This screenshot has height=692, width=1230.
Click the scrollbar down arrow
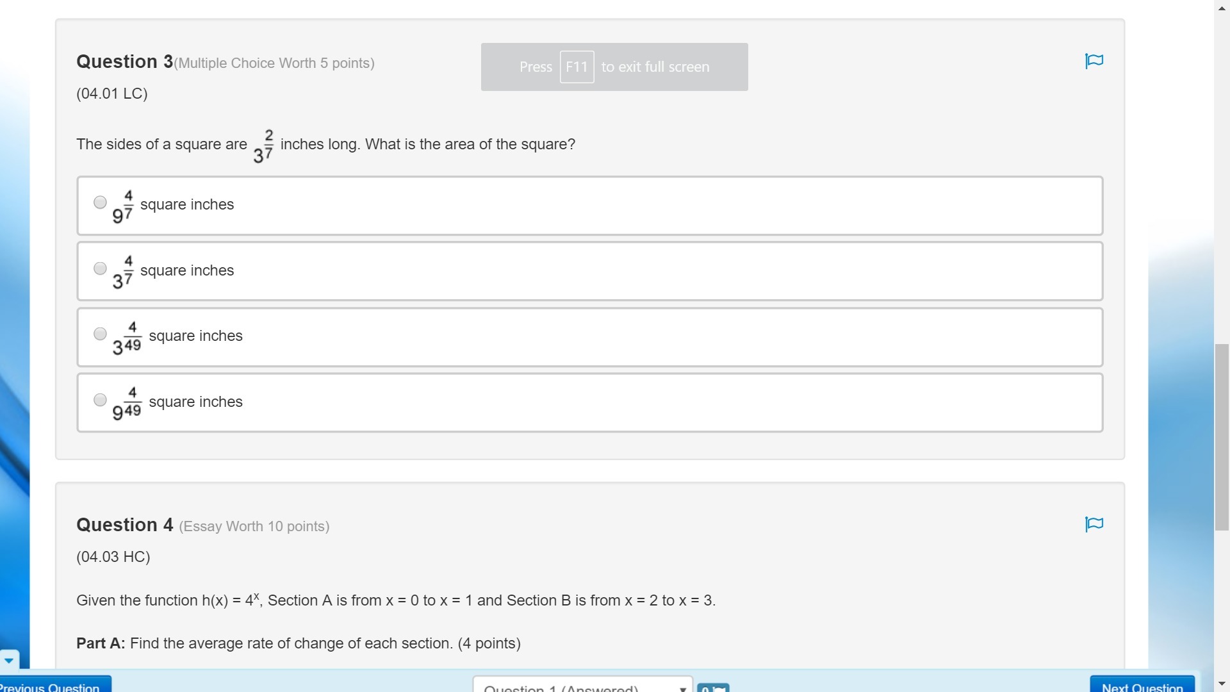point(1222,684)
